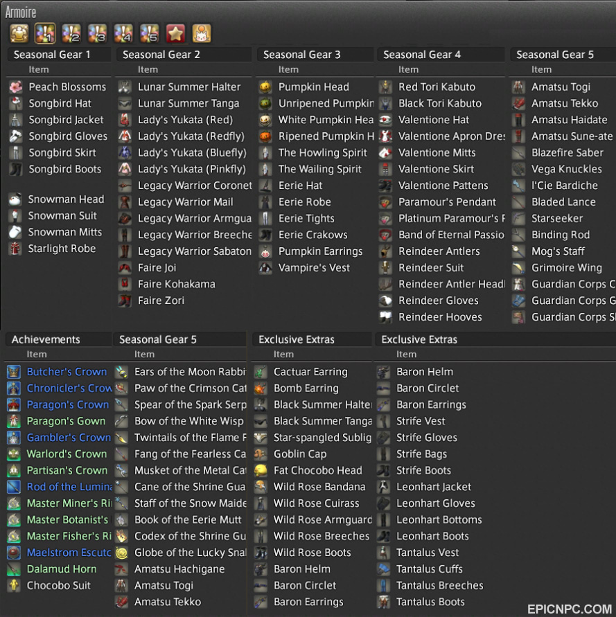Switch to the tab icon numbered 3
The height and width of the screenshot is (617, 616).
click(x=97, y=33)
